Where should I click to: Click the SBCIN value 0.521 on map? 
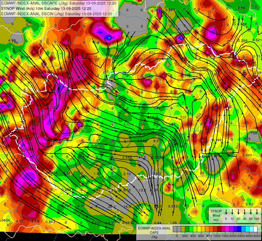tap(257, 40)
